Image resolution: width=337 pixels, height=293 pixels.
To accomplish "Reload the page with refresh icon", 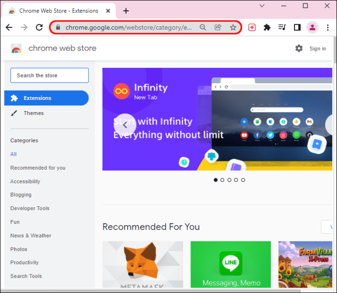I will [x=39, y=27].
